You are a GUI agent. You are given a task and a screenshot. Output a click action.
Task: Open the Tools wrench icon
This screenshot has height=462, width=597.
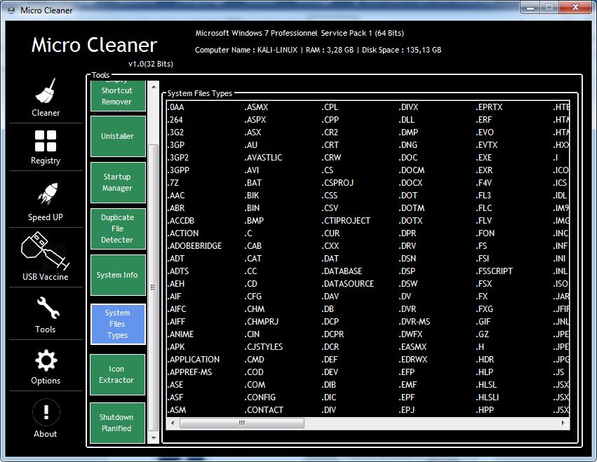tap(48, 308)
